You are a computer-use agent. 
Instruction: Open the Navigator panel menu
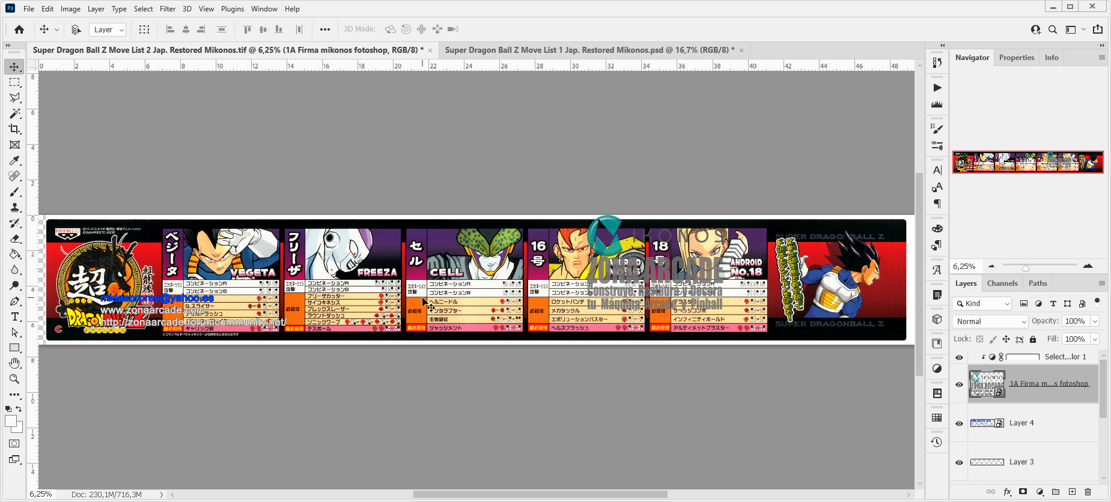click(1101, 58)
